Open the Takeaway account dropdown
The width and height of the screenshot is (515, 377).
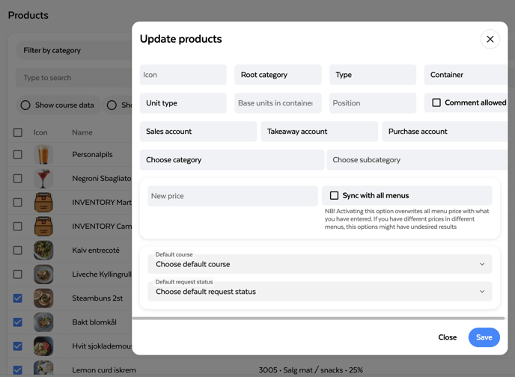pyautogui.click(x=319, y=132)
